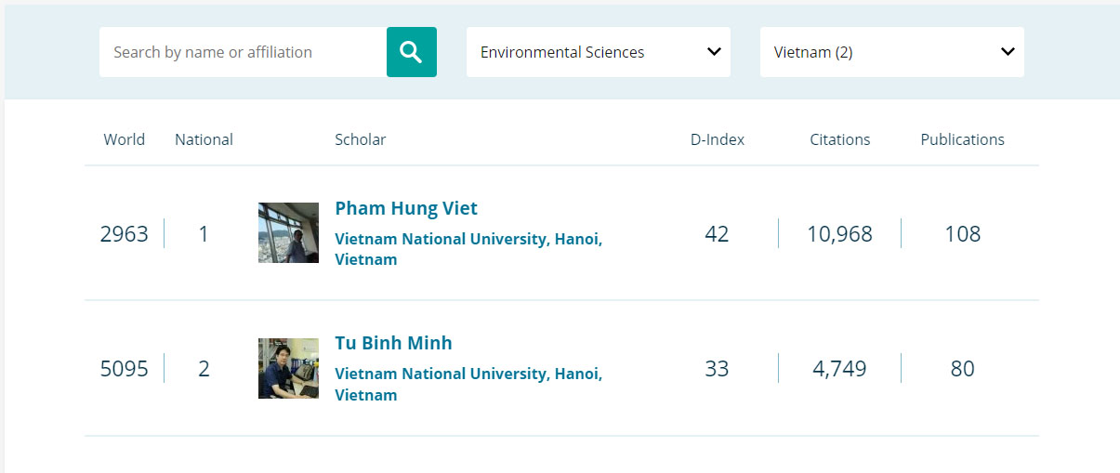1120x473 pixels.
Task: Click the D-Index column header
Action: pyautogui.click(x=717, y=139)
